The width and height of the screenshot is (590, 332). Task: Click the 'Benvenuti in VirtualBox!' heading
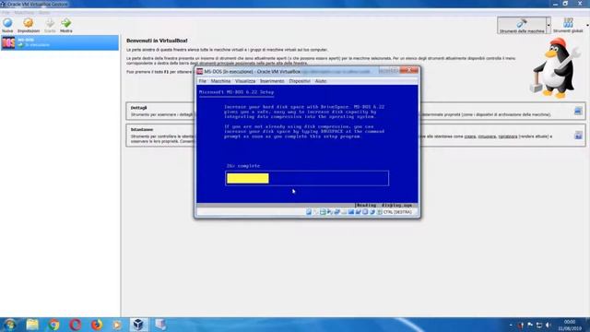point(157,41)
